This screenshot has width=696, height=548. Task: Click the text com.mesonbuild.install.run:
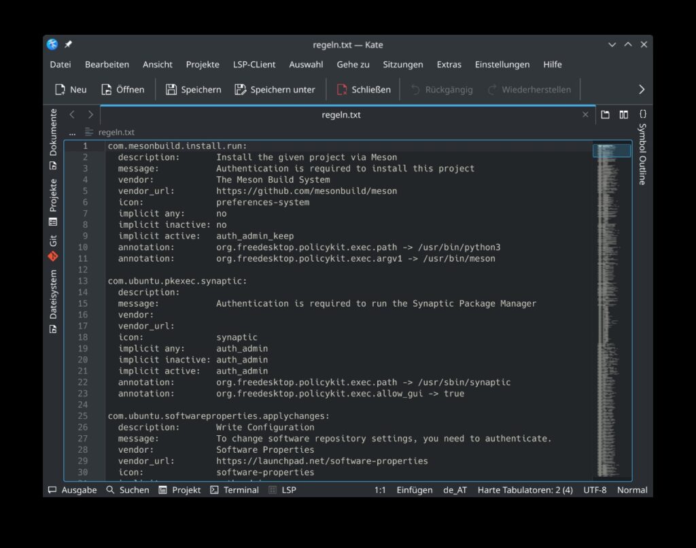point(177,146)
